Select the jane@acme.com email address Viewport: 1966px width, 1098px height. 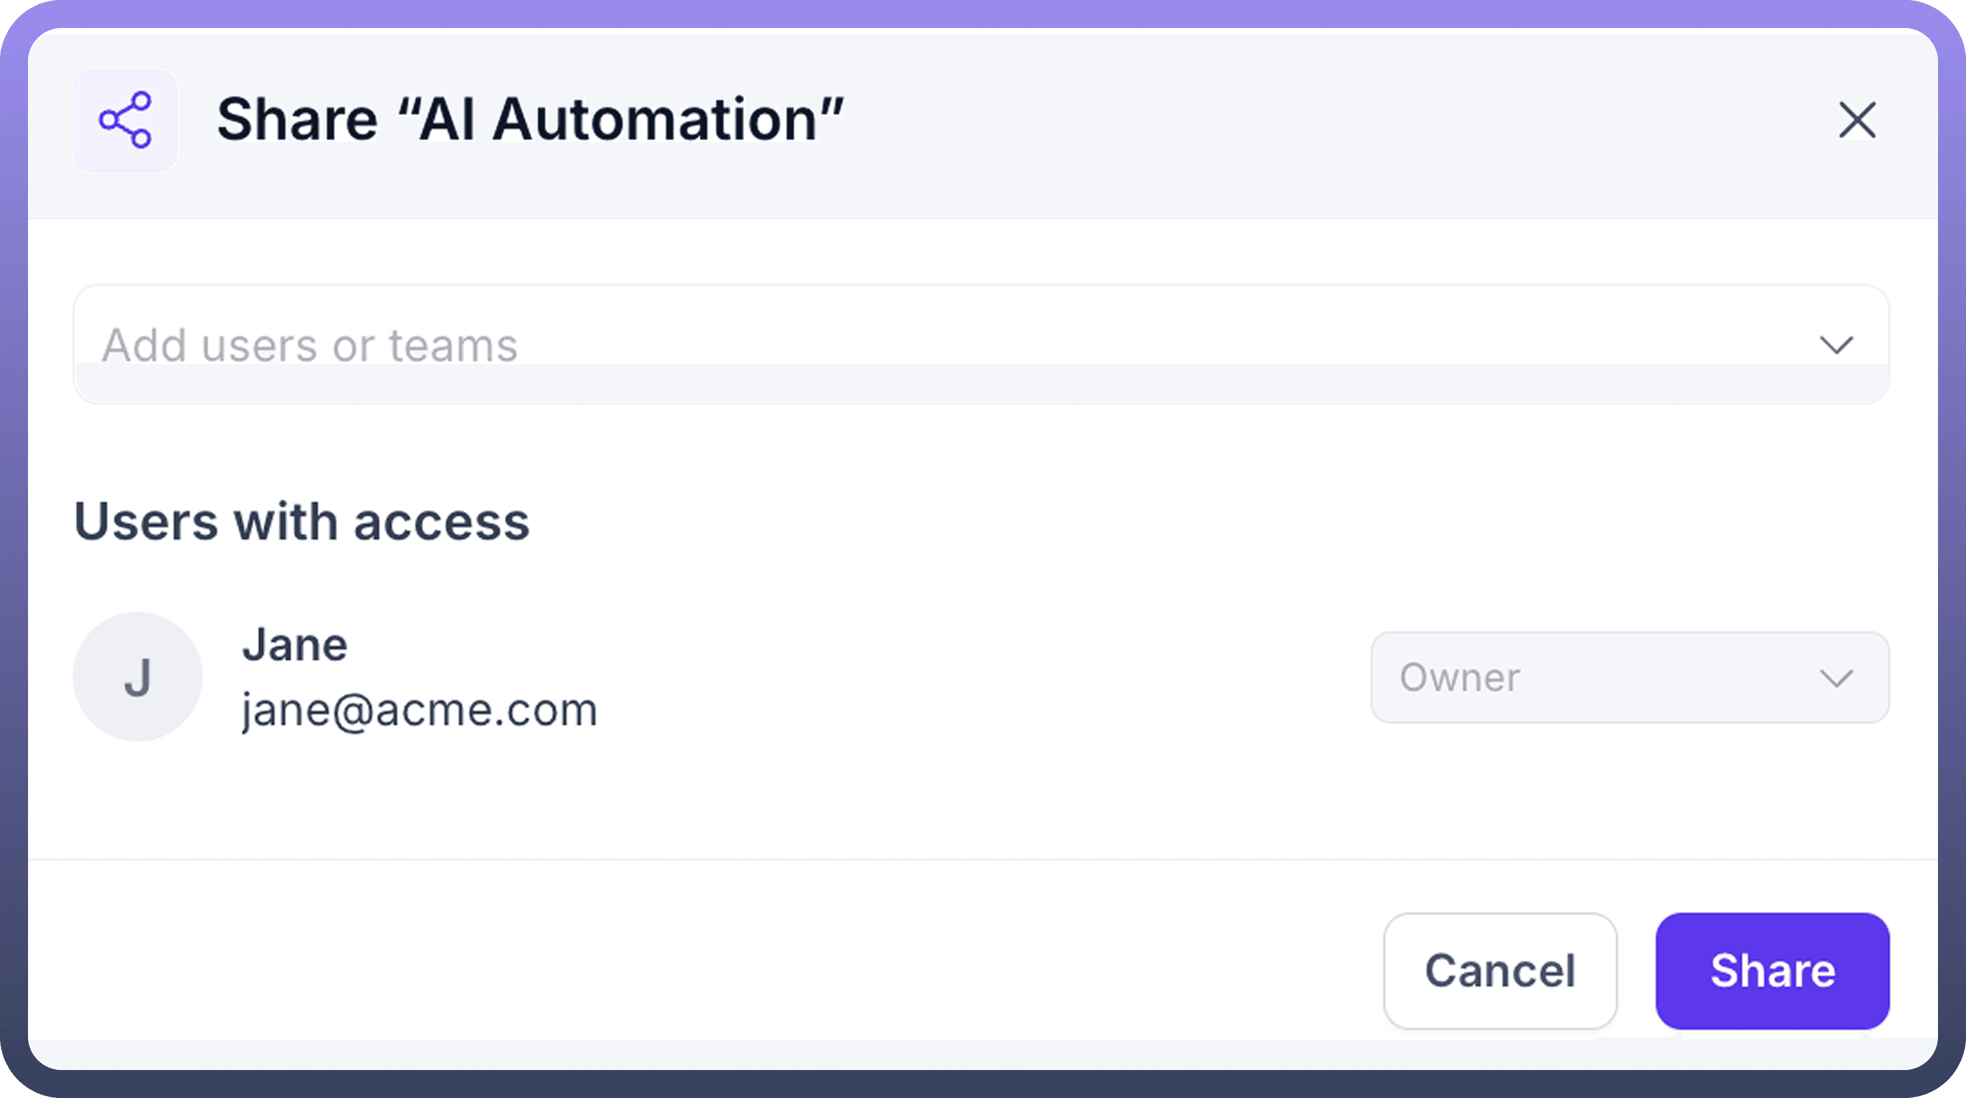tap(419, 710)
